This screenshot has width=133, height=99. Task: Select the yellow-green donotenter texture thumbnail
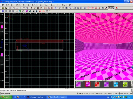coord(125,84)
